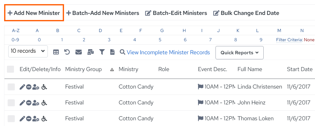Open the 10 records dropdown
The height and width of the screenshot is (126, 315).
[28, 51]
